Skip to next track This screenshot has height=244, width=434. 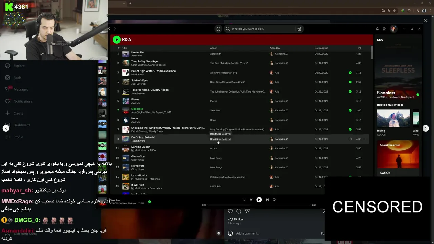pos(267,200)
